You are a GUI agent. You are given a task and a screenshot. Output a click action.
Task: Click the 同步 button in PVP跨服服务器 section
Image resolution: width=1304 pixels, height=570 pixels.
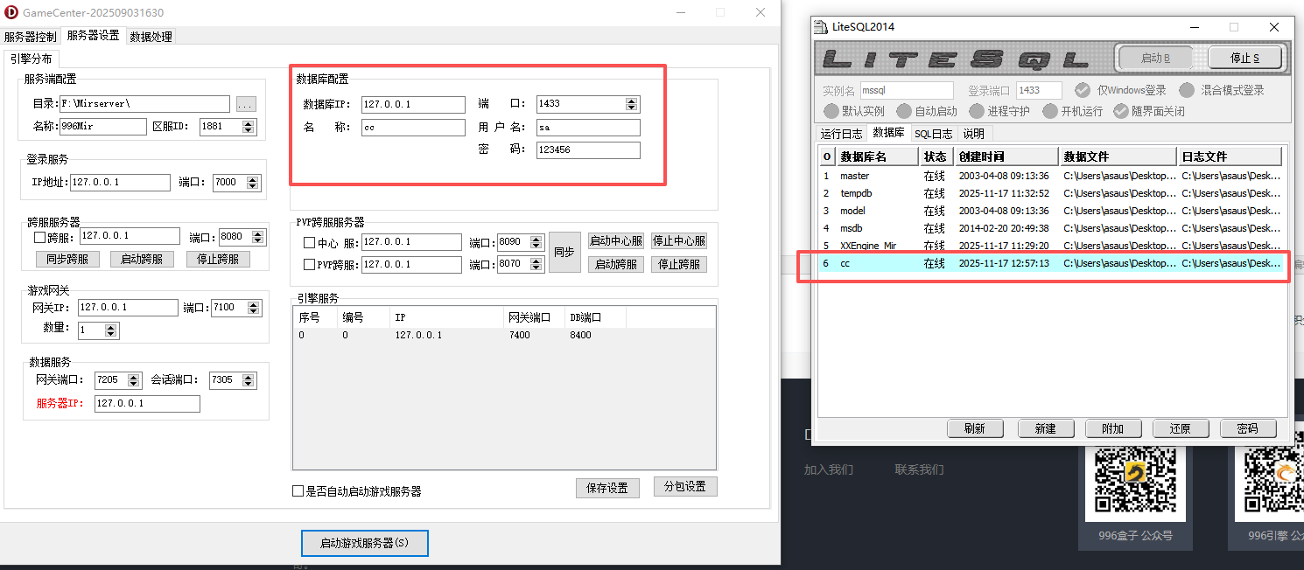tap(564, 253)
